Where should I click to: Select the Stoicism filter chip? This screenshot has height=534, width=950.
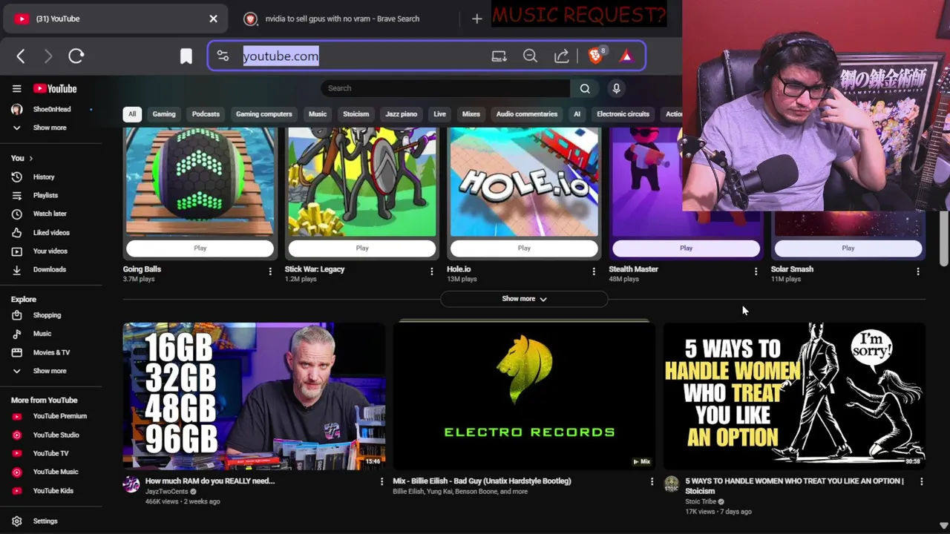coord(356,114)
